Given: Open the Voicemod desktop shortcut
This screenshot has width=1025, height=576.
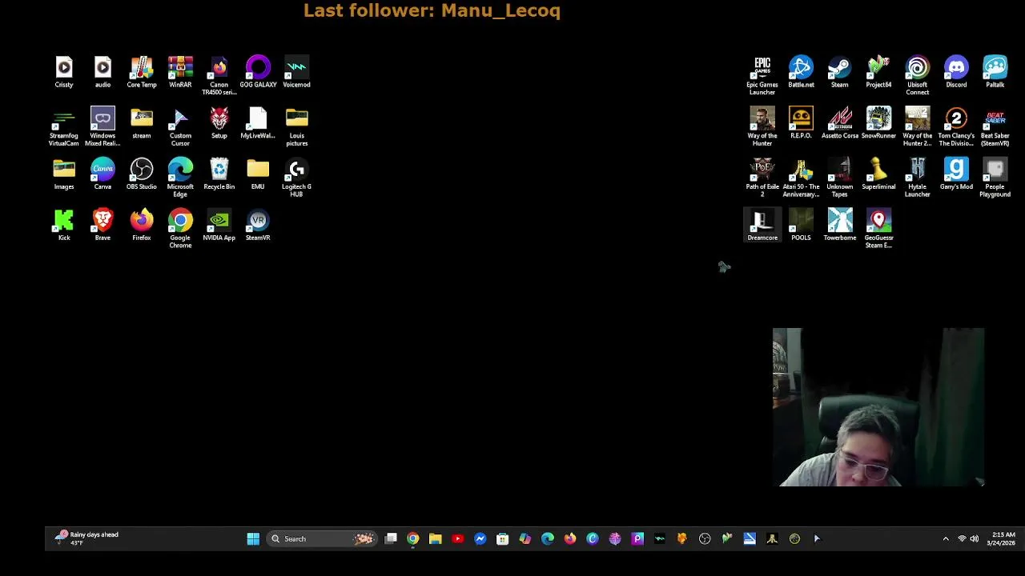Looking at the screenshot, I should click(296, 72).
